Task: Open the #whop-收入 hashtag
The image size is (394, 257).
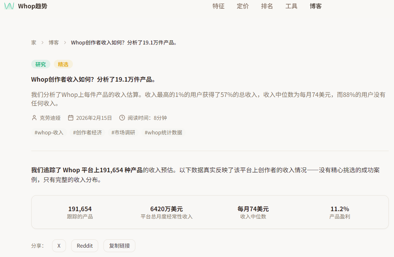Action: pos(49,133)
